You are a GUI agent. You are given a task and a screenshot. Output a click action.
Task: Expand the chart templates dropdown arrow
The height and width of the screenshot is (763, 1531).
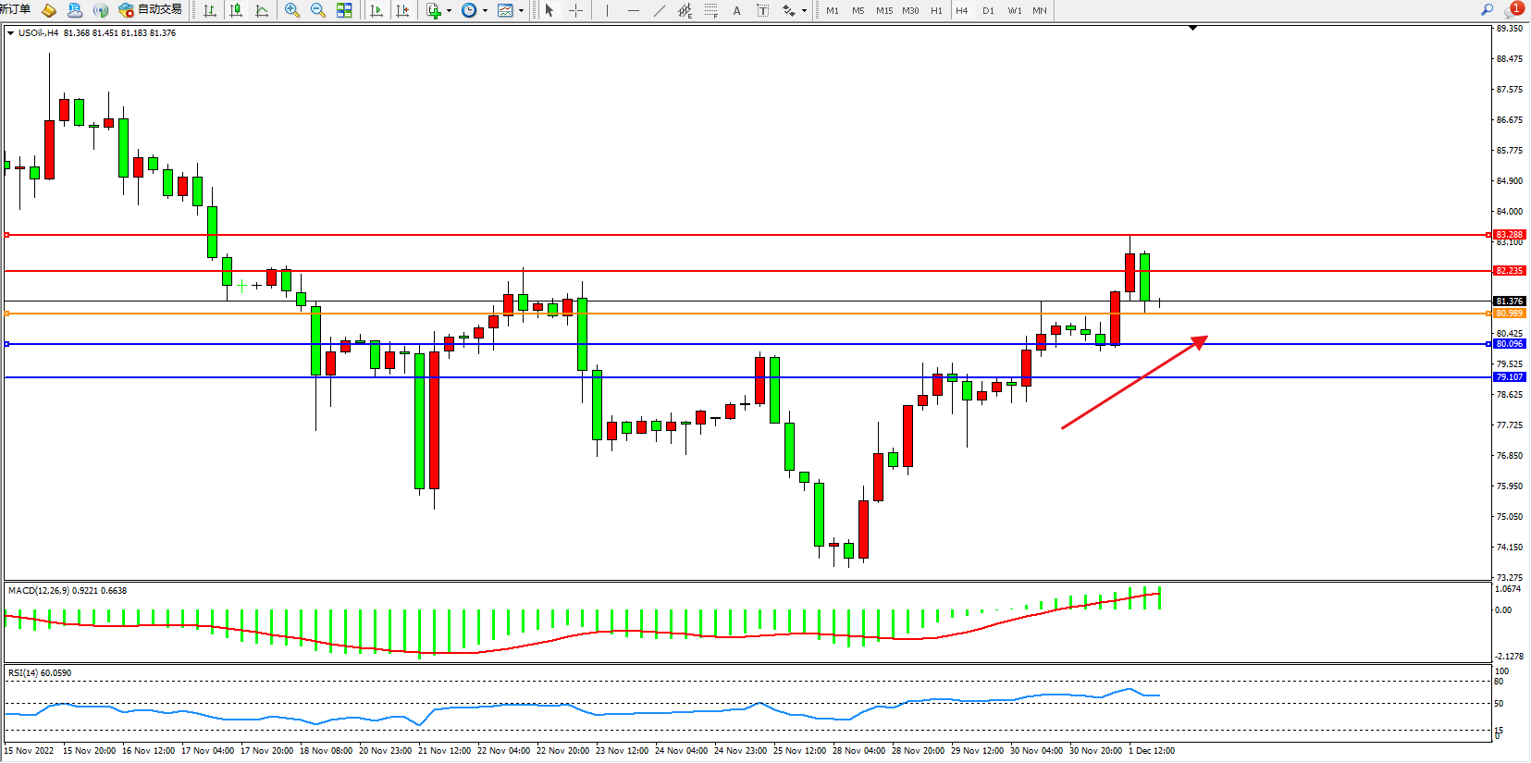521,11
